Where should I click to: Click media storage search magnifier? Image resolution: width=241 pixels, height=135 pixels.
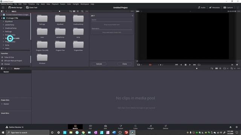(82, 11)
